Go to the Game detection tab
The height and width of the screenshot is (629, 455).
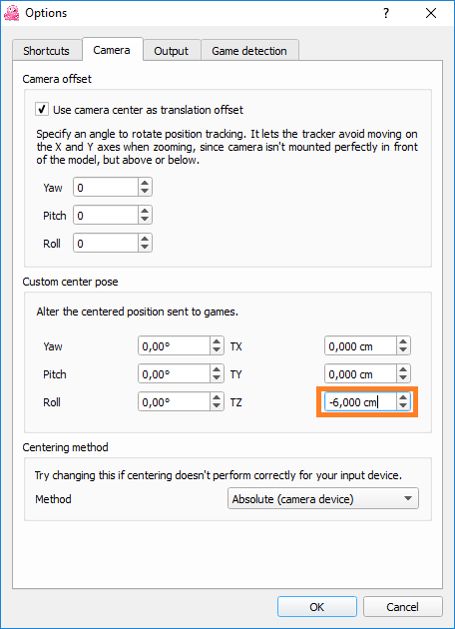pos(249,51)
